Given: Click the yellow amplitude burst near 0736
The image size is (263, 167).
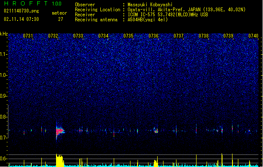Looking at the screenshot, I should pyautogui.click(x=156, y=162).
